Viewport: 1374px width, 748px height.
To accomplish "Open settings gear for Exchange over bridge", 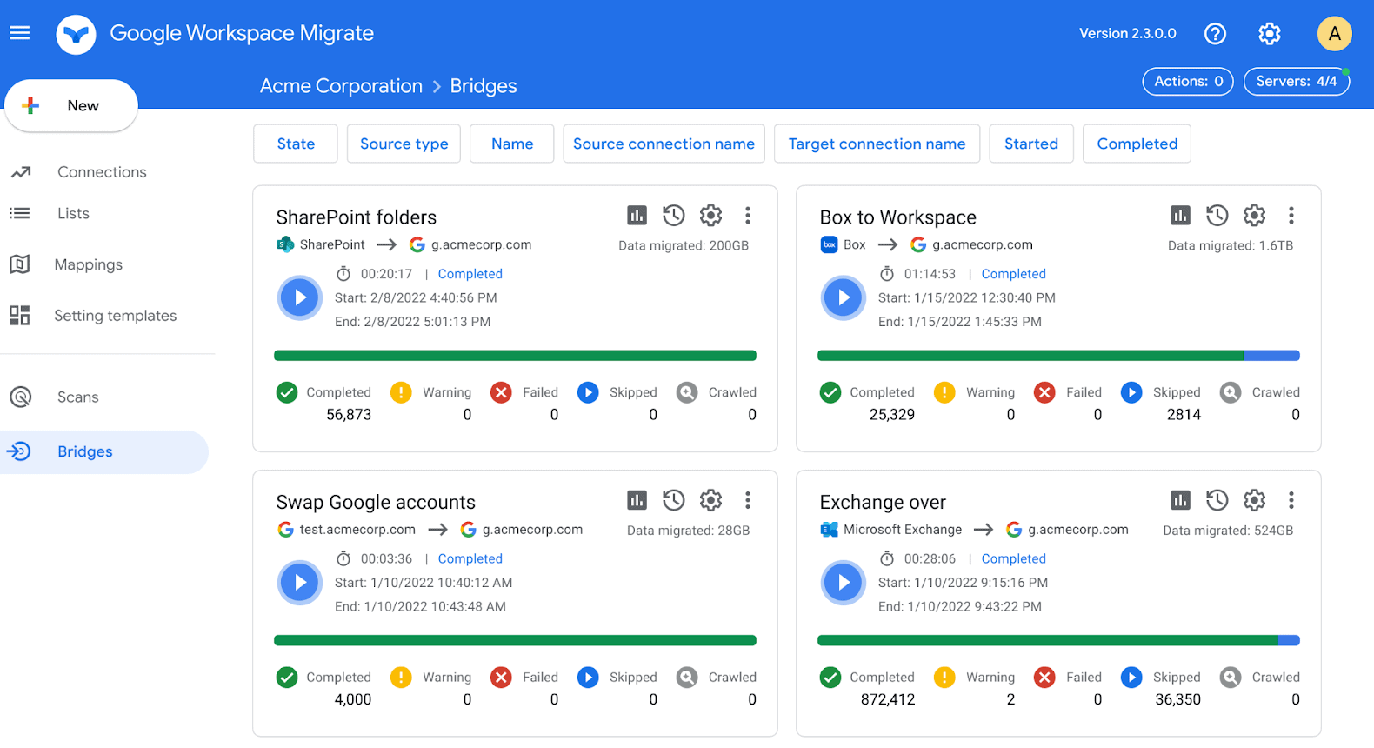I will coord(1254,500).
